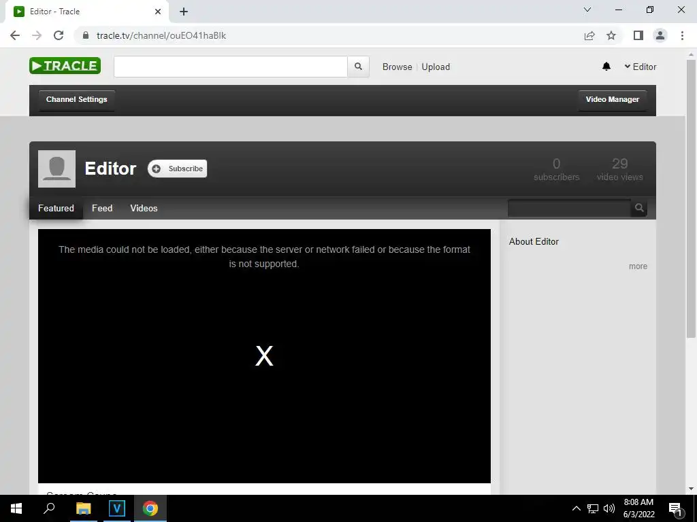The width and height of the screenshot is (697, 522).
Task: Bookmark this page with the star icon
Action: [x=611, y=35]
